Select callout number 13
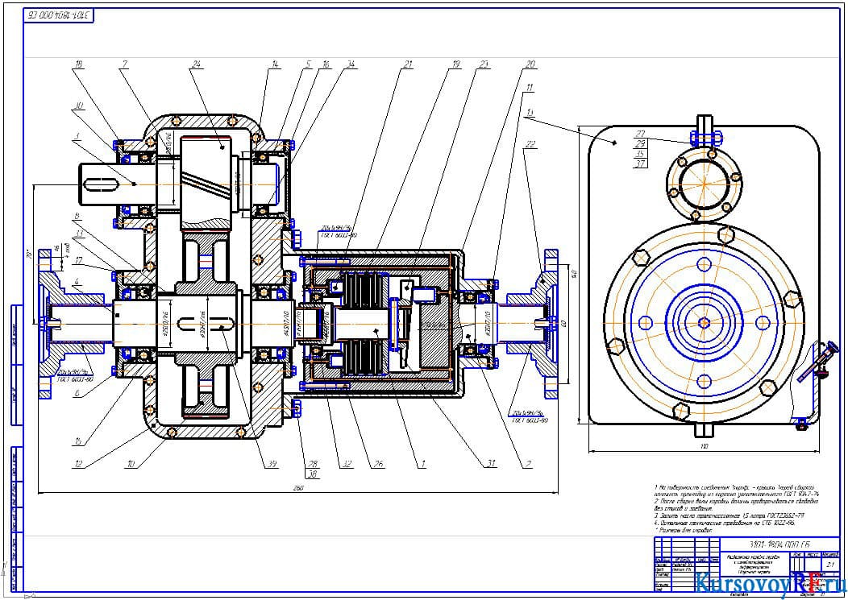 pyautogui.click(x=529, y=113)
